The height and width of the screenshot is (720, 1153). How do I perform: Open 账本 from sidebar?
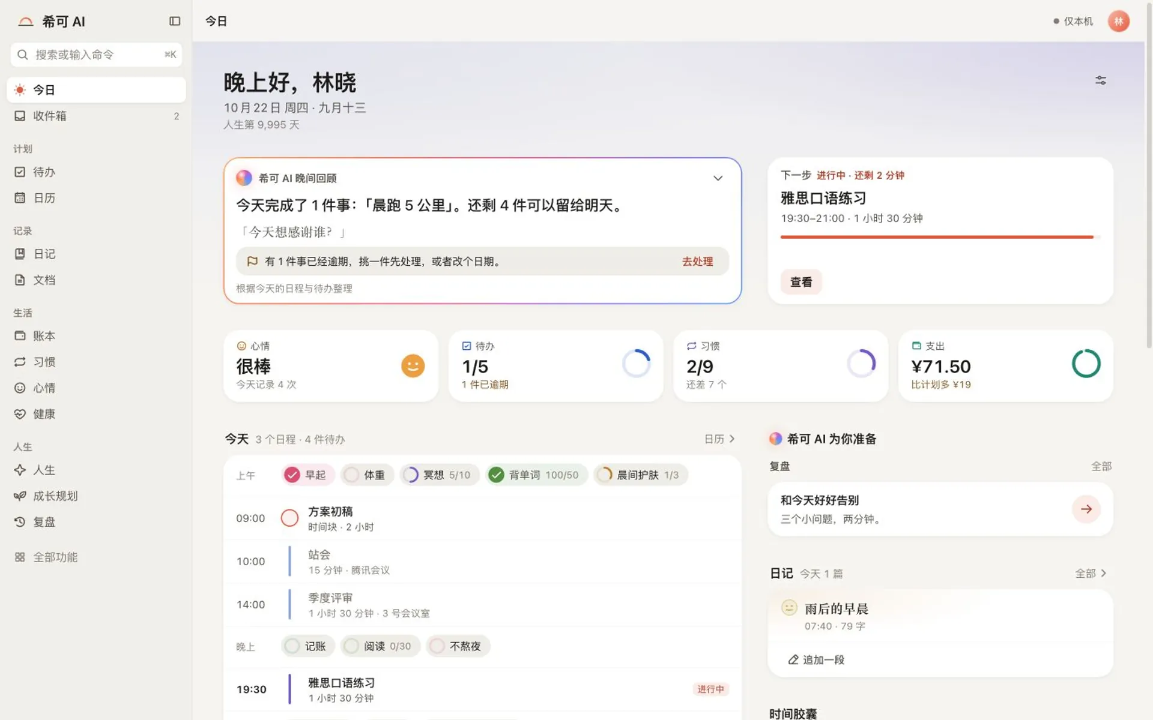click(96, 336)
